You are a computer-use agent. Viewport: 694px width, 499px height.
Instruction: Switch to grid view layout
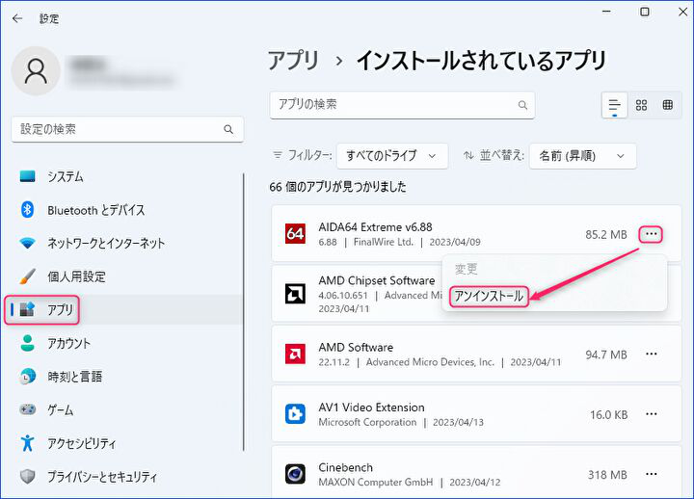click(x=641, y=105)
